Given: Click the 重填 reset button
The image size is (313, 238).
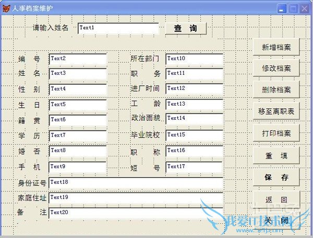Looking at the screenshot, I should [x=276, y=155].
